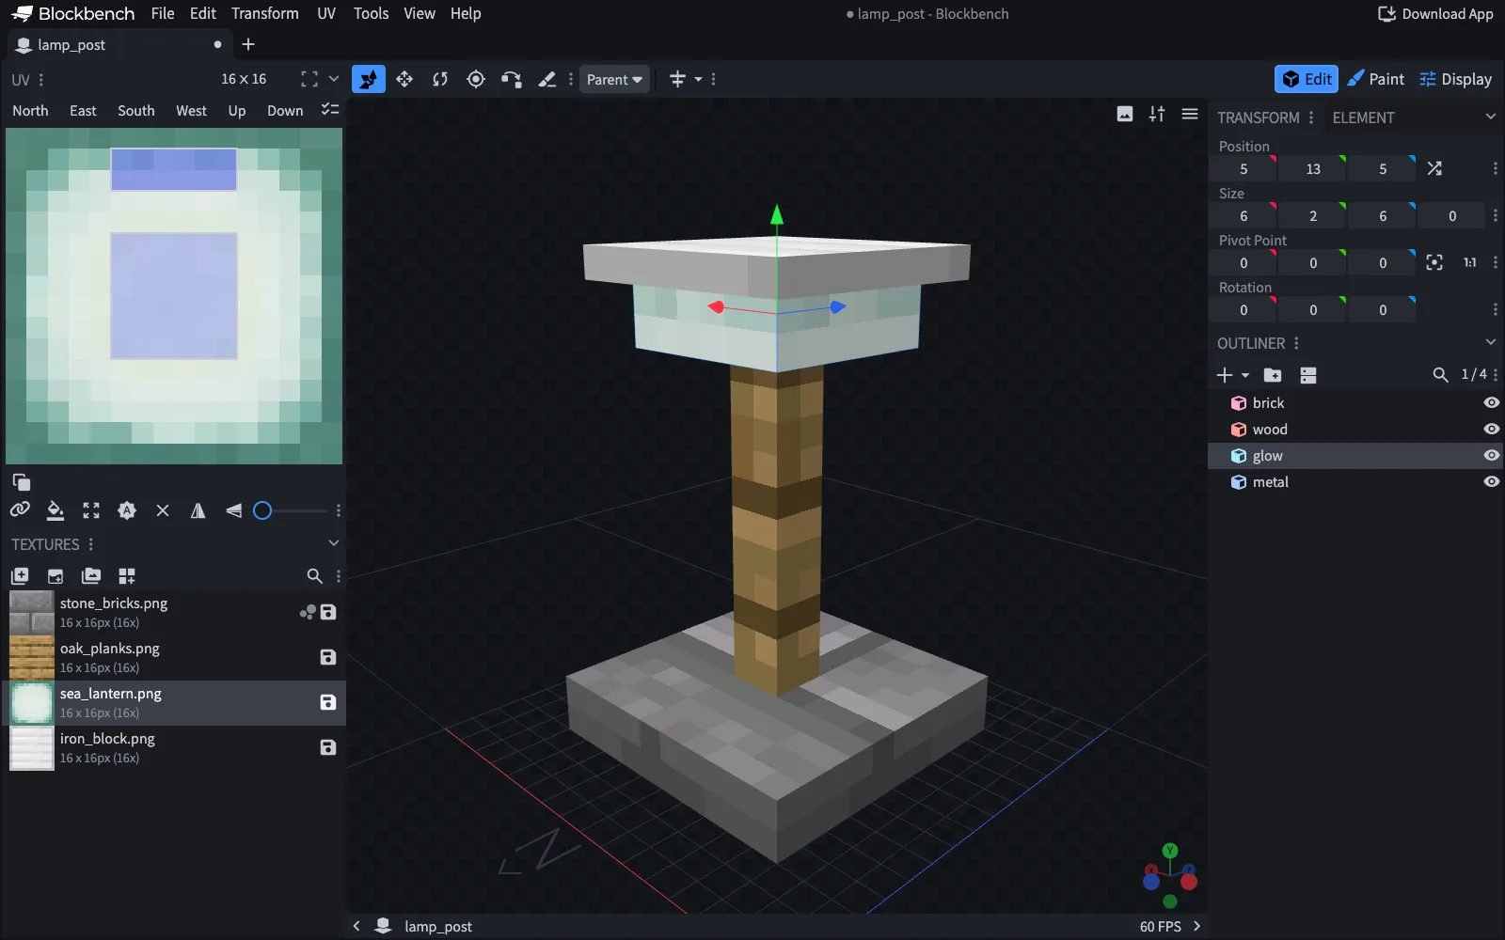The width and height of the screenshot is (1505, 940).
Task: Click Download App button
Action: [1435, 13]
